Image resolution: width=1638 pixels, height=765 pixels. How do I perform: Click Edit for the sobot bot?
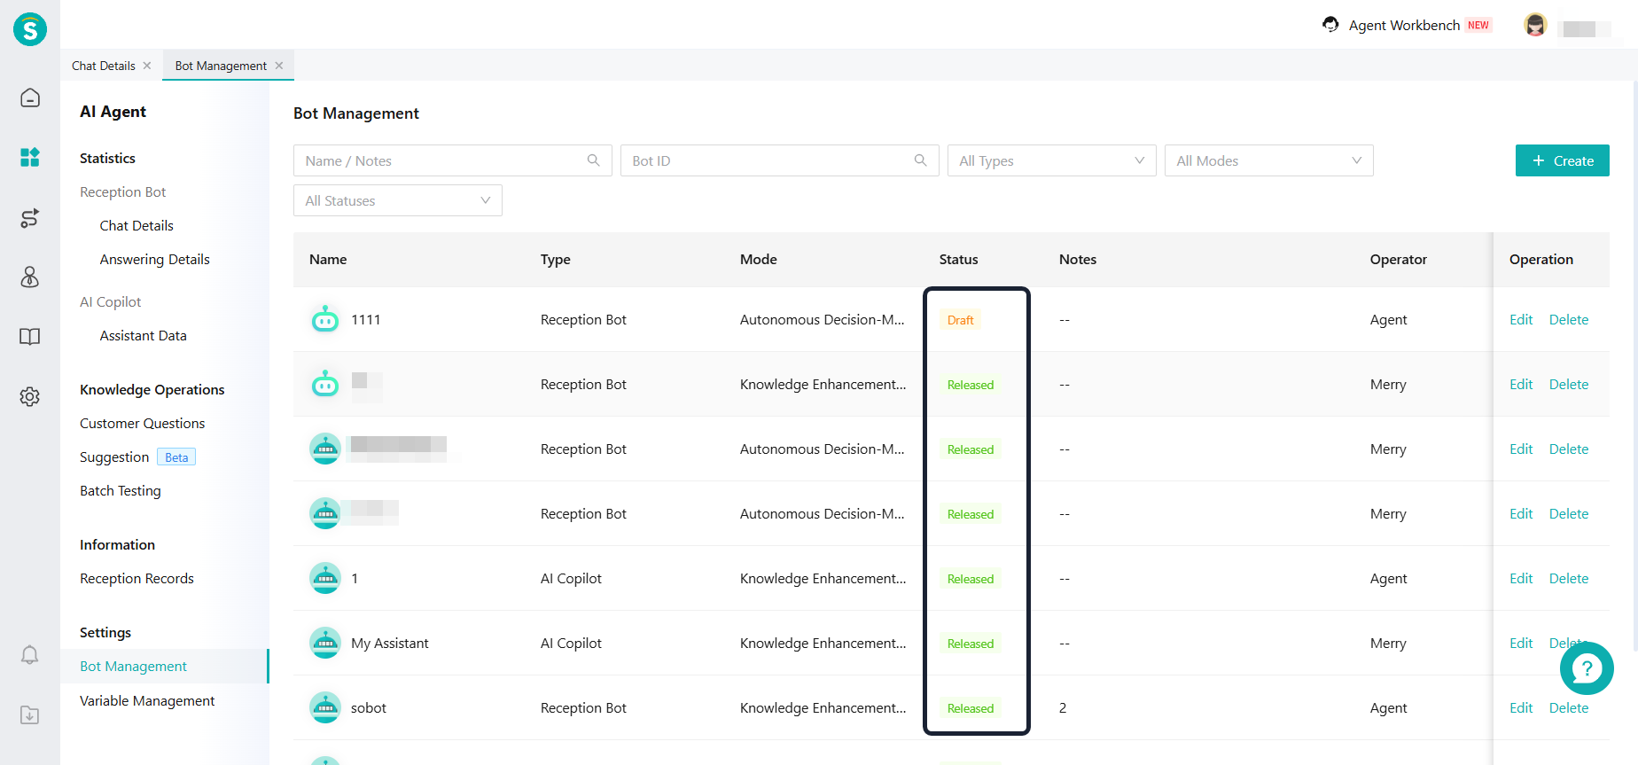click(1520, 707)
